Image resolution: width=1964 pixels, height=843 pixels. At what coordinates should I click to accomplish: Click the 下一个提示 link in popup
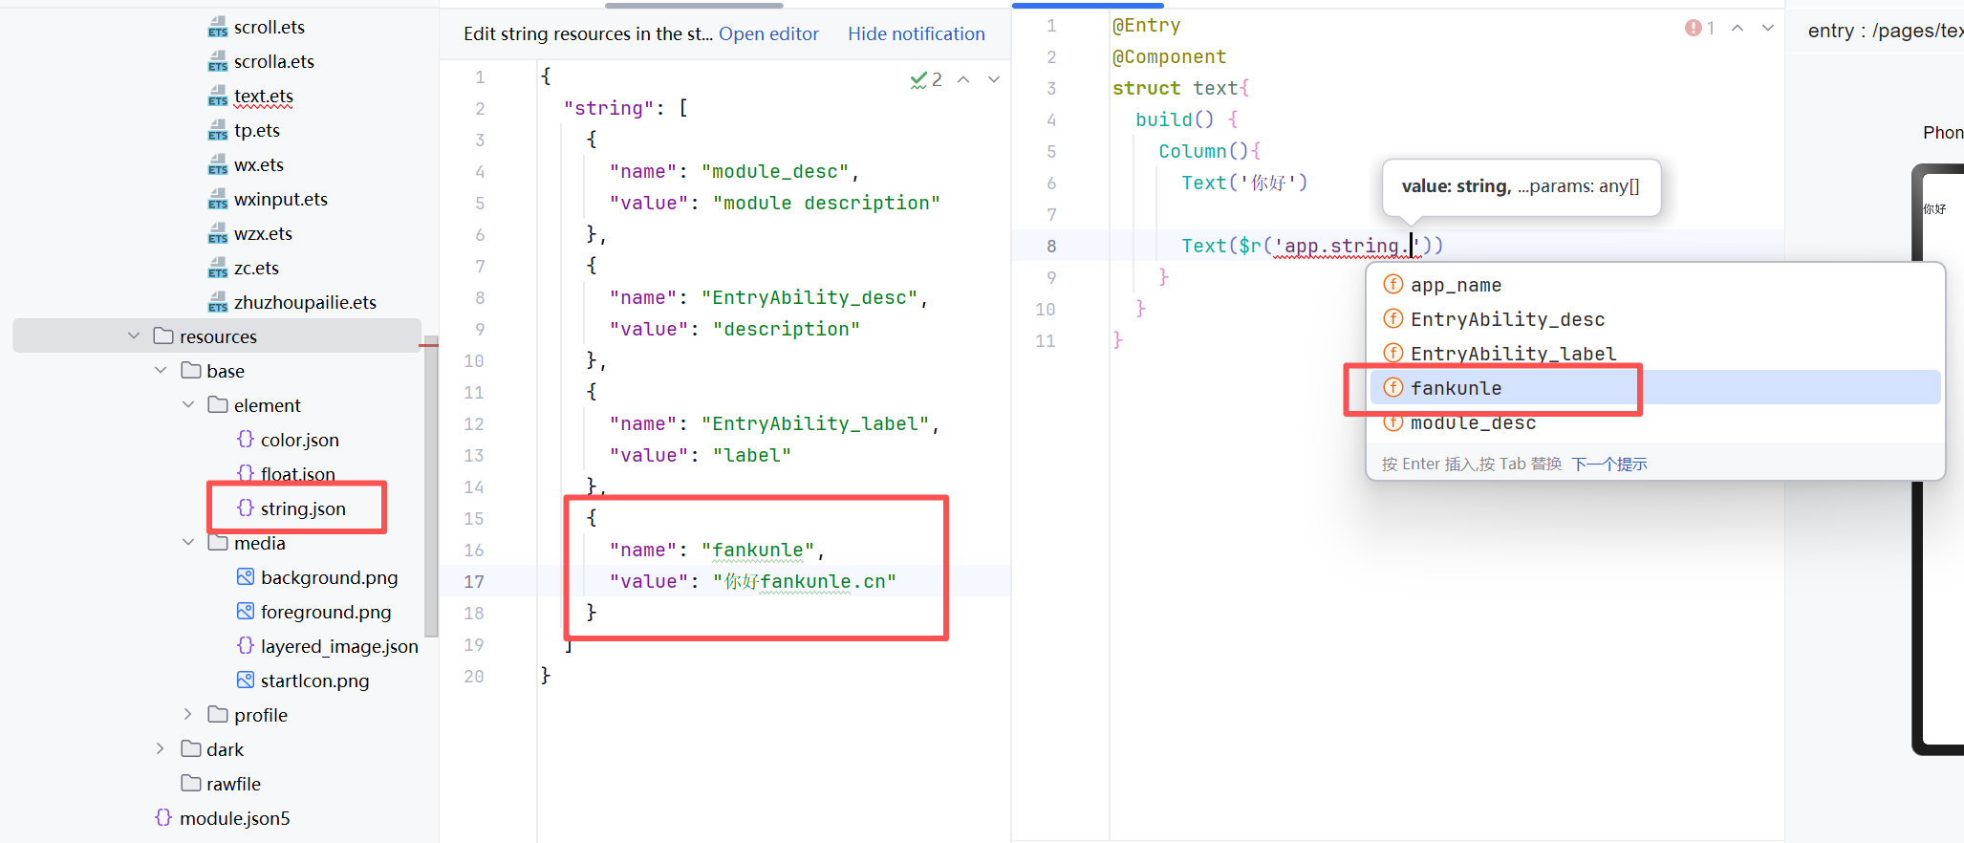pyautogui.click(x=1609, y=464)
